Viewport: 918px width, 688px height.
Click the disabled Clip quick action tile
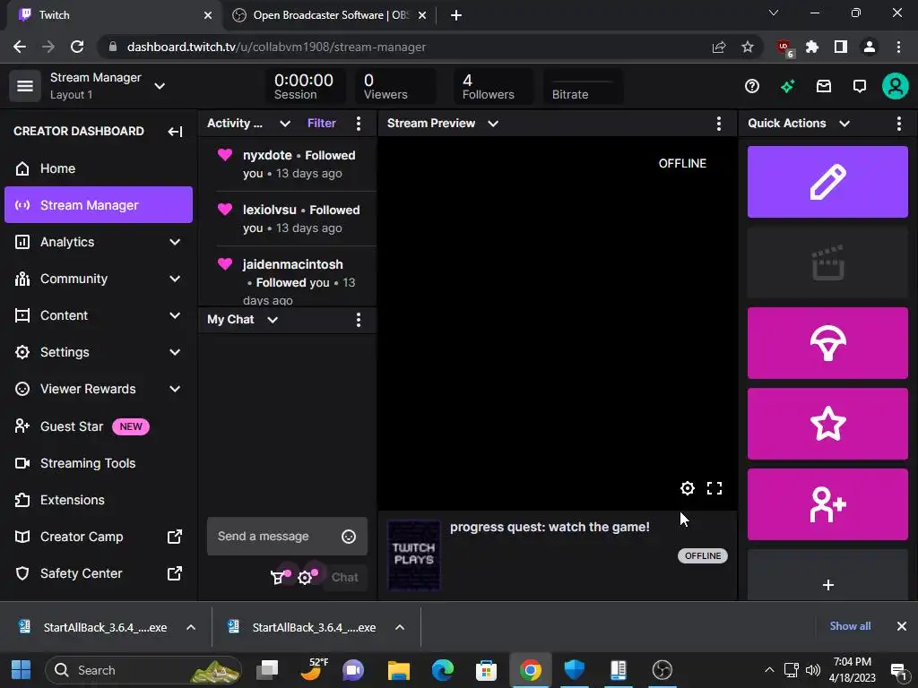click(x=827, y=262)
